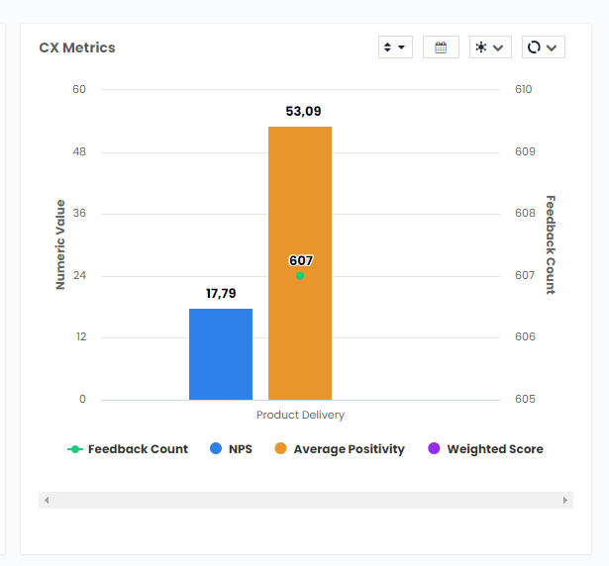Toggle NPS series via legend label

point(241,449)
